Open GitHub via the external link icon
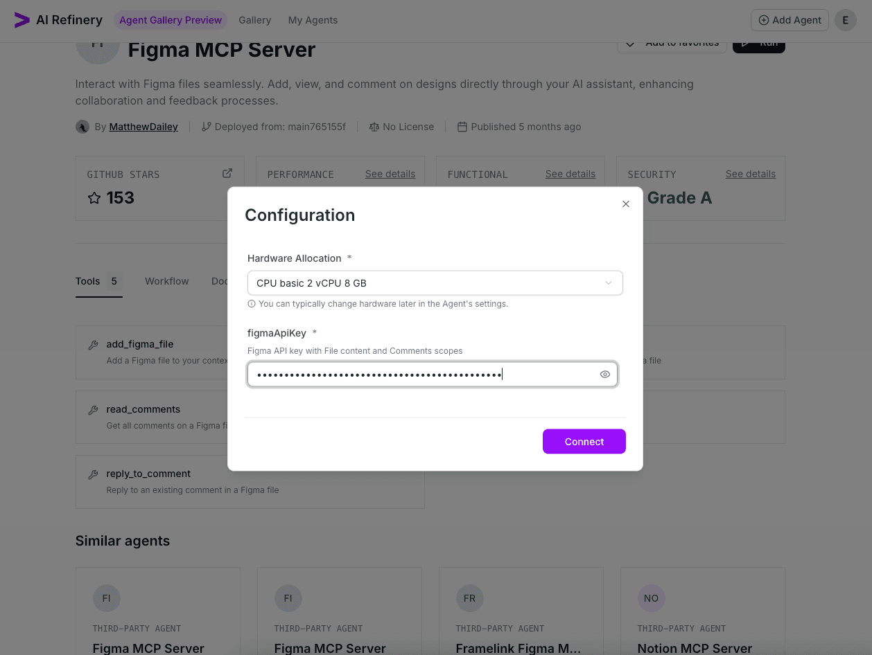 pyautogui.click(x=227, y=174)
